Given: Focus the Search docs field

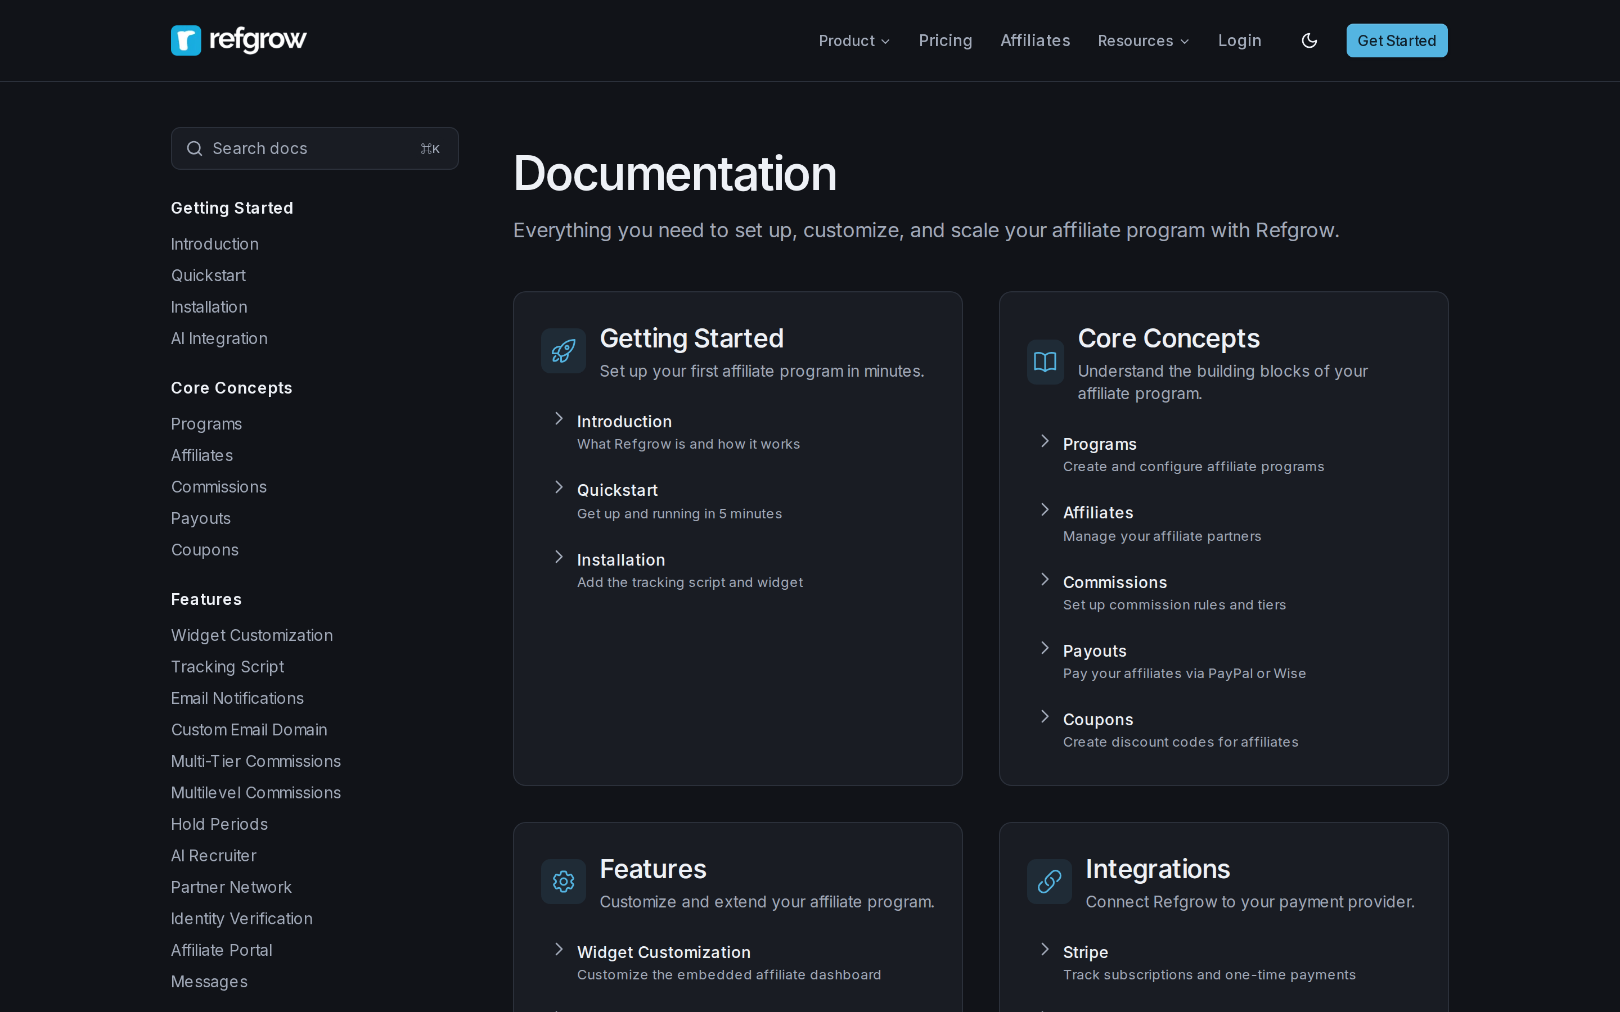Looking at the screenshot, I should click(314, 148).
